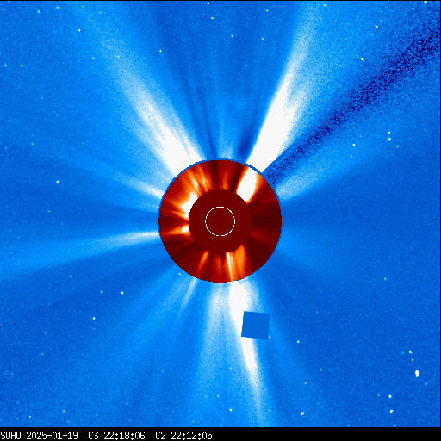Click the bright elongated object near lower-right edge
The width and height of the screenshot is (441, 441).
[417, 373]
